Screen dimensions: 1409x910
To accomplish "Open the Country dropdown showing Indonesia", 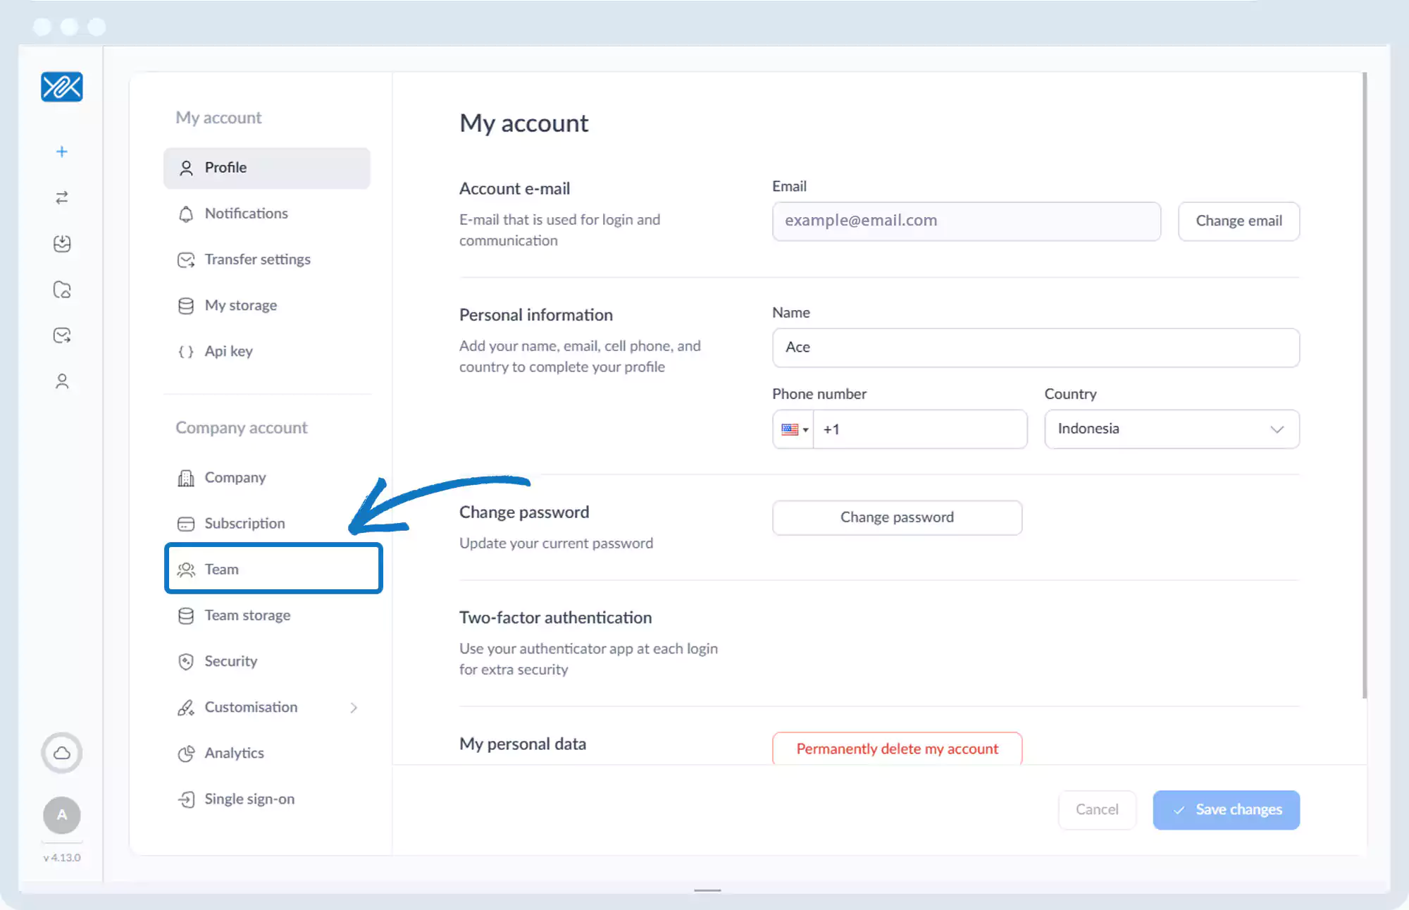I will [1172, 429].
